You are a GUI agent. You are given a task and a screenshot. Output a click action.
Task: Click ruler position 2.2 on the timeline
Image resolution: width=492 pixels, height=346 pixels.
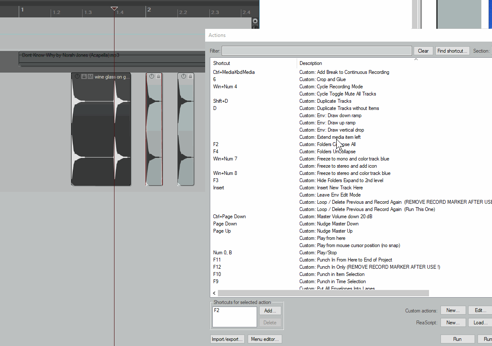183,12
